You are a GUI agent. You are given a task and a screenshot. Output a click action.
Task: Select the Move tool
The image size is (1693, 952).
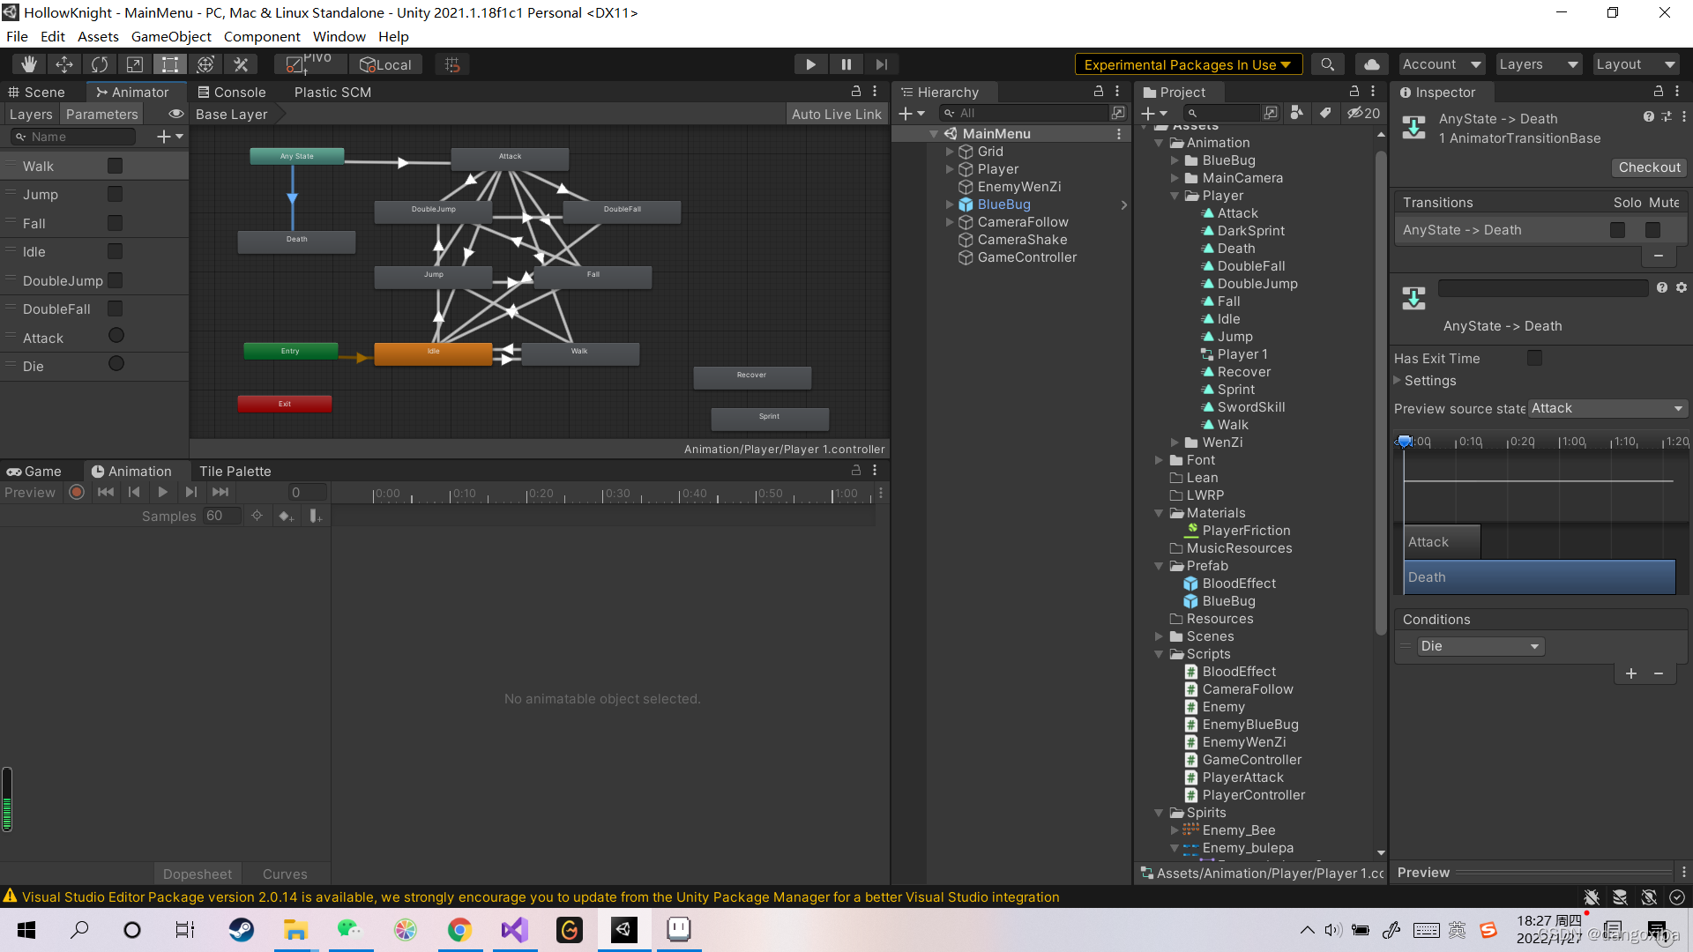(64, 64)
